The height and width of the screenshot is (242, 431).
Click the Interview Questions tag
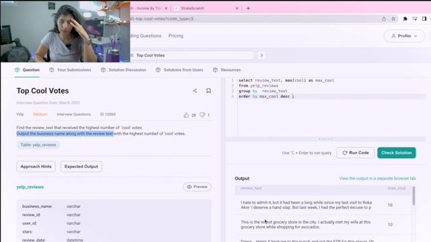tap(73, 114)
